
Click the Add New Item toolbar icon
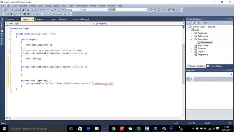(10, 10)
